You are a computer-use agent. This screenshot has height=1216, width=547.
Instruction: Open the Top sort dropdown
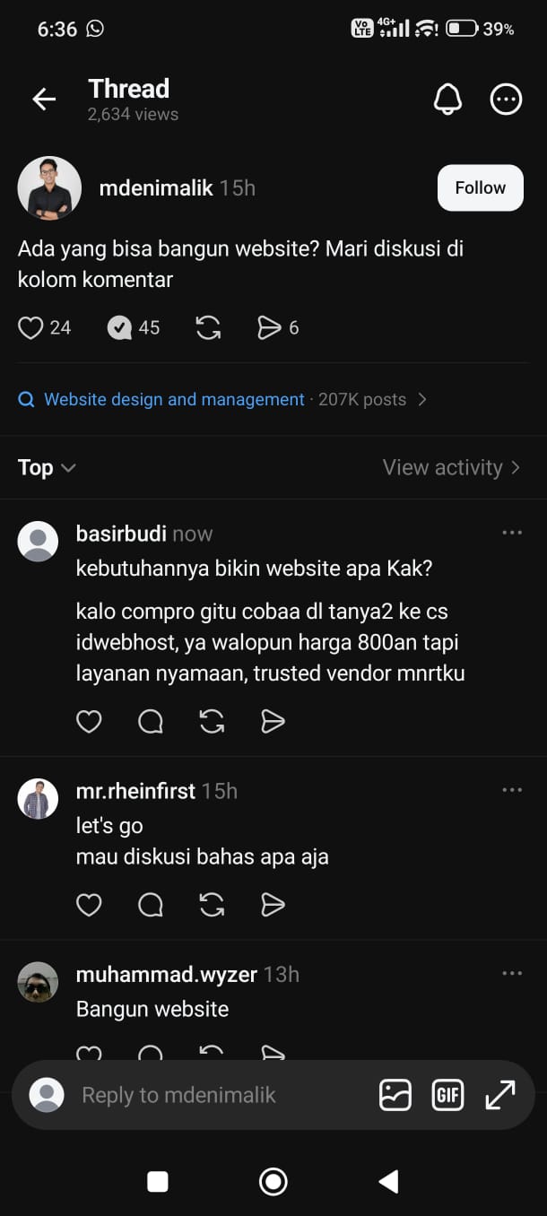pos(47,467)
